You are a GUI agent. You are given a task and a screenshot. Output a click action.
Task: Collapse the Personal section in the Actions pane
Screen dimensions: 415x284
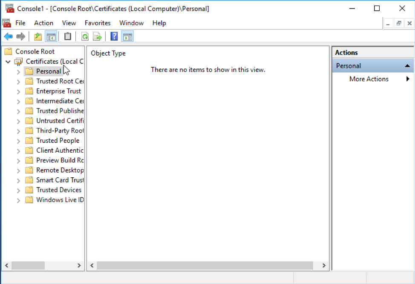pos(408,65)
